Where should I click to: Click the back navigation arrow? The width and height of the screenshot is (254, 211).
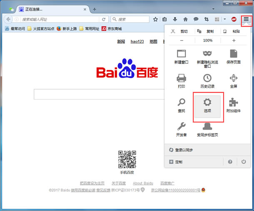click(x=8, y=20)
